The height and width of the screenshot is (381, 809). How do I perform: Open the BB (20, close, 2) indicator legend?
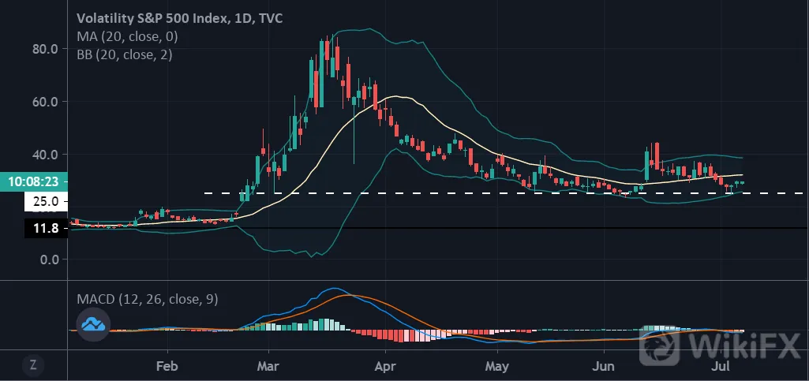coord(125,54)
